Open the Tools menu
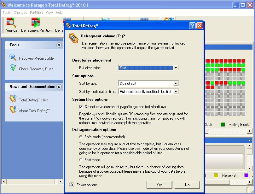255x194 pixels. point(7,13)
